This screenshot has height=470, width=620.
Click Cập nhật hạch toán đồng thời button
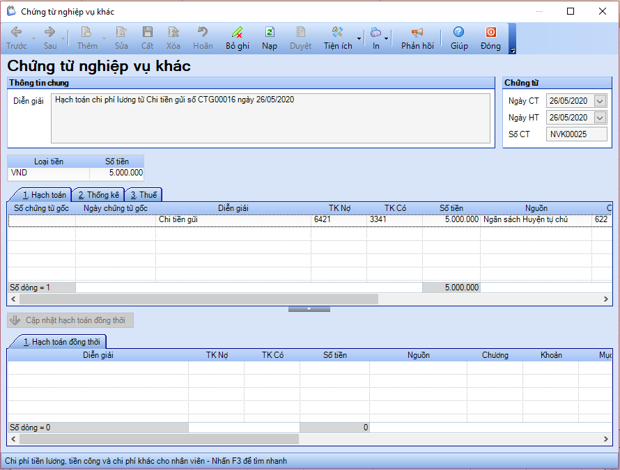point(70,320)
